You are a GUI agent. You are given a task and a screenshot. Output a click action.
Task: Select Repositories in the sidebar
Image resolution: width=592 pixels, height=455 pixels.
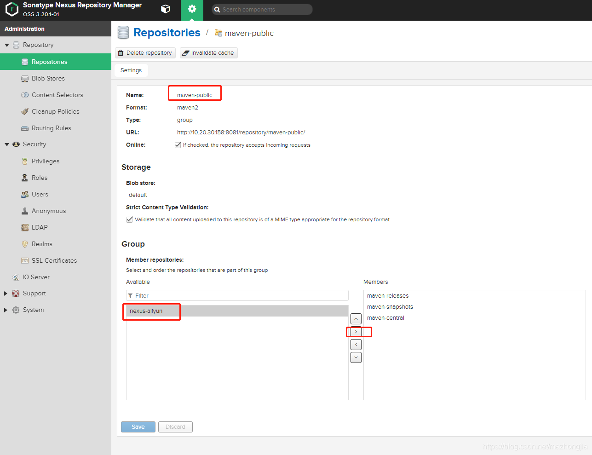pyautogui.click(x=56, y=62)
